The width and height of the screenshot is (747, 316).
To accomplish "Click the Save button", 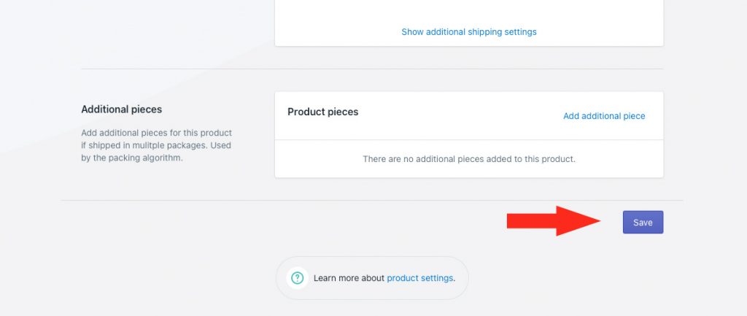I will (643, 222).
